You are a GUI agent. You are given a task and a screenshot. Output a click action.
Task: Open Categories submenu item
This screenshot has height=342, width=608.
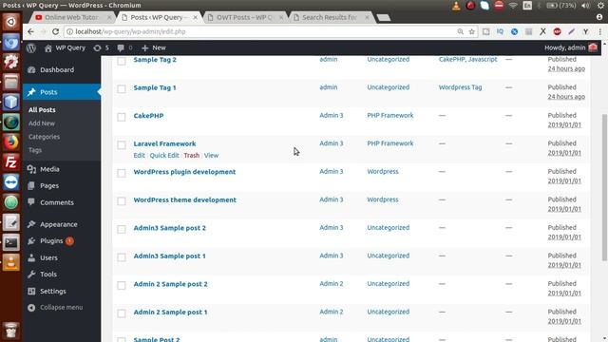click(44, 137)
